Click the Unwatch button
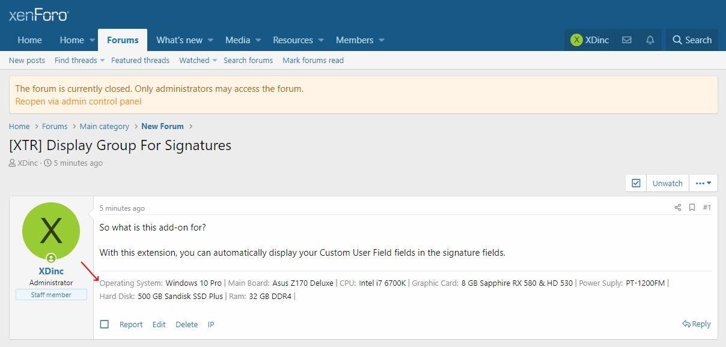Image resolution: width=726 pixels, height=347 pixels. click(x=668, y=183)
